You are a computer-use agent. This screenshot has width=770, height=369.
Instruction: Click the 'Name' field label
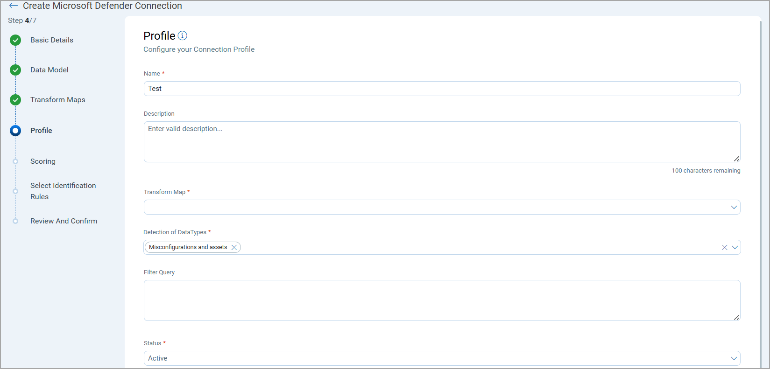152,74
